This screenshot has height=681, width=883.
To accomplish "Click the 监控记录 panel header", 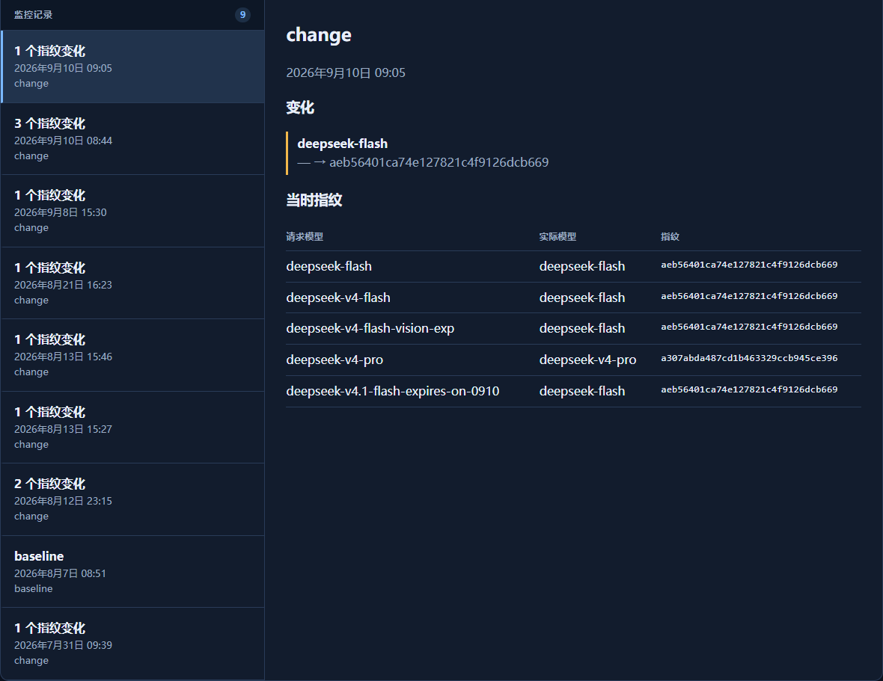I will [33, 15].
